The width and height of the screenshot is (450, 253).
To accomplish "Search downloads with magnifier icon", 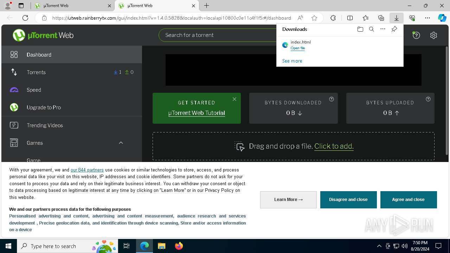I will 371,29.
